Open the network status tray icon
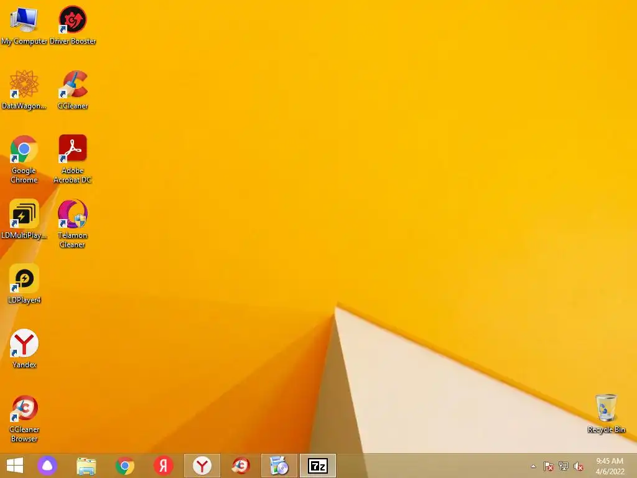 click(x=564, y=466)
